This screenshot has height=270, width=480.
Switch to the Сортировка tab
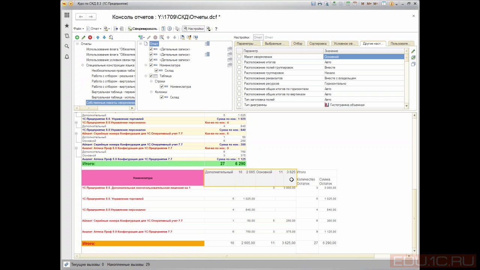318,43
